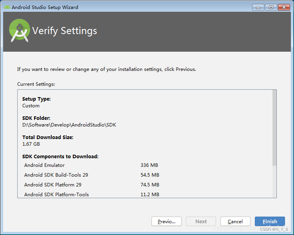Click the 'Total Download Size:' heading

48,137
